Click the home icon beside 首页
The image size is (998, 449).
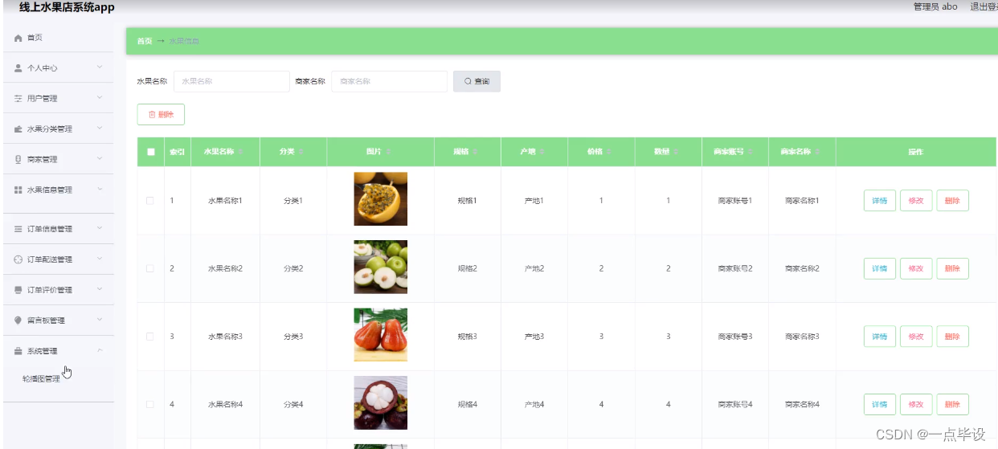point(18,38)
